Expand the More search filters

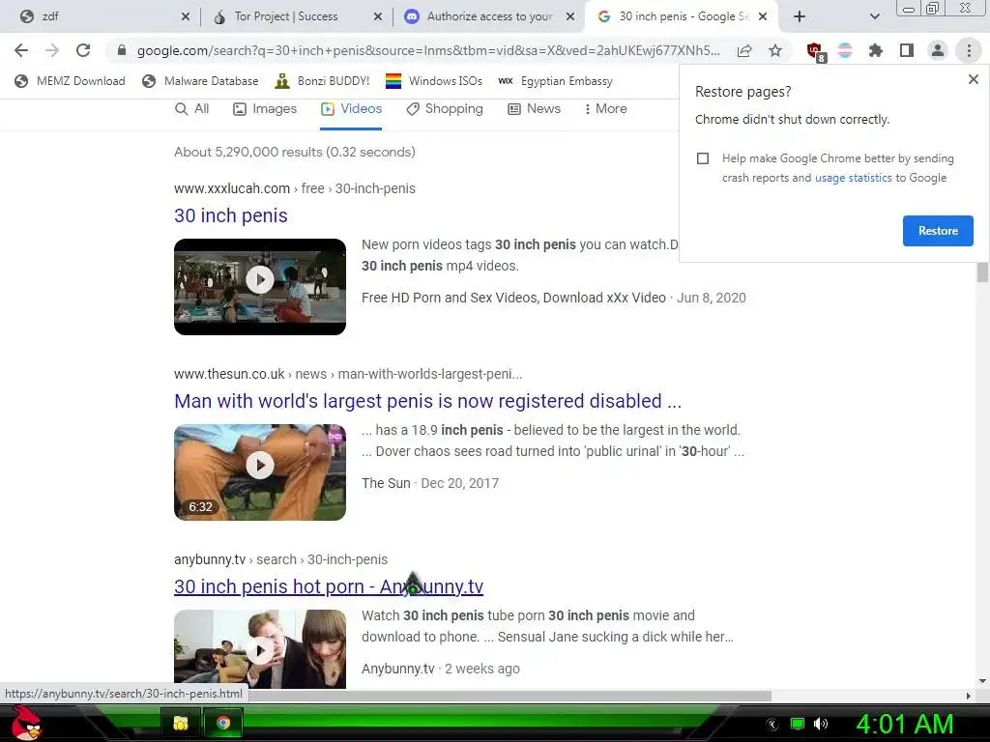point(605,108)
